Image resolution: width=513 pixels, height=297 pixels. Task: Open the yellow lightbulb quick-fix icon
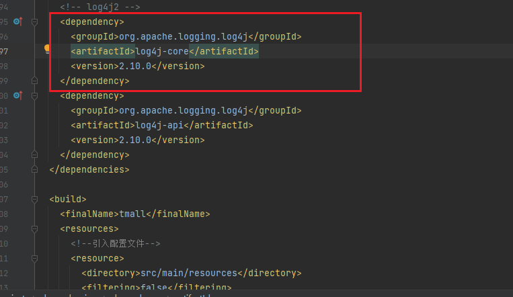[48, 50]
